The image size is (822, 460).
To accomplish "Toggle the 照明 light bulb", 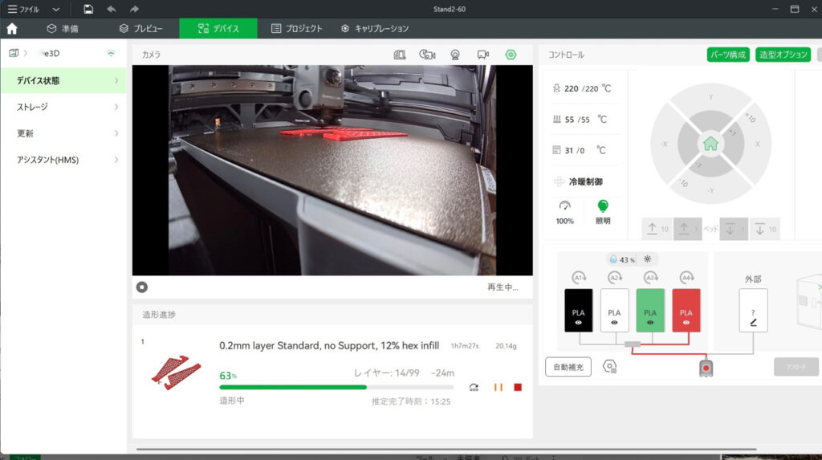I will (x=603, y=207).
